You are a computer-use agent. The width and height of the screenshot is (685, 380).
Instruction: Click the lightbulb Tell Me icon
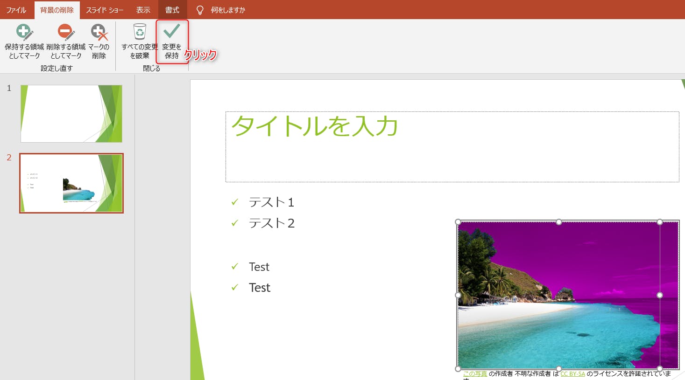pyautogui.click(x=200, y=10)
